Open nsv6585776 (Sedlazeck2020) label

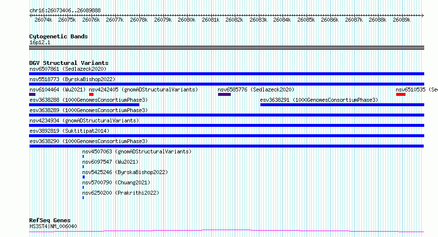coord(256,89)
